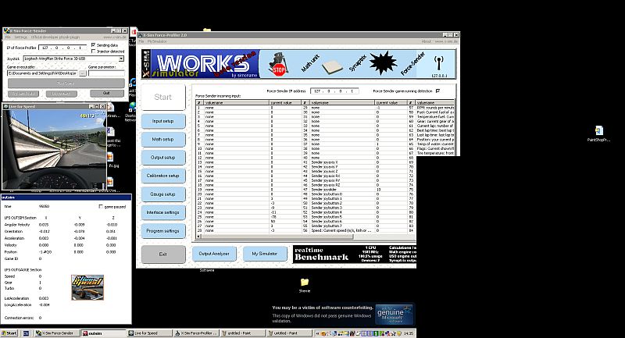Screen dimensions: 625x338
Task: Open Input setup
Action: pos(162,121)
